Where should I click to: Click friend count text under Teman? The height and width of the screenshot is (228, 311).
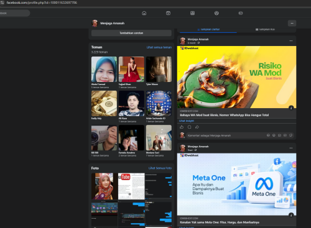coord(100,52)
